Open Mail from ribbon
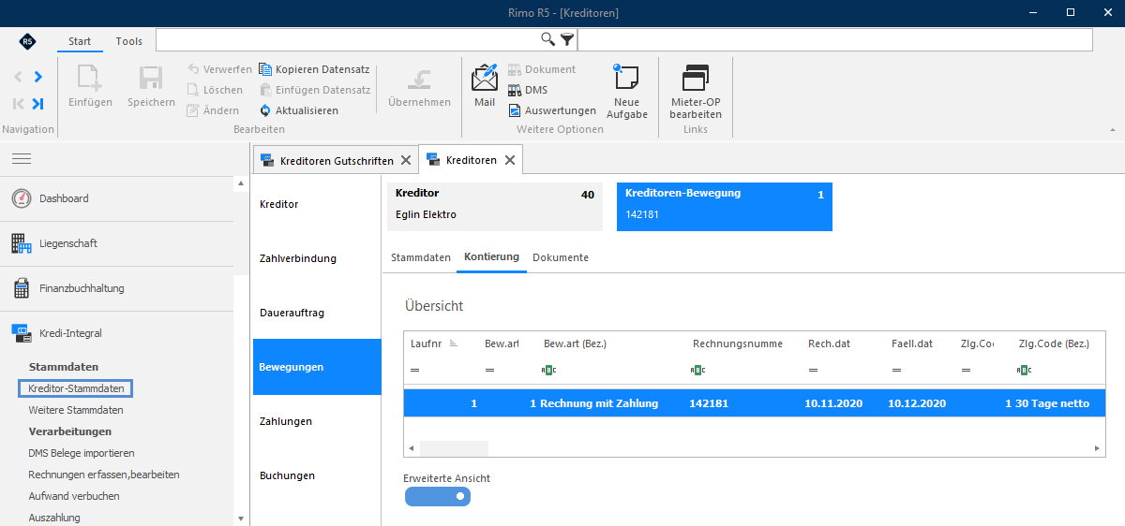The height and width of the screenshot is (526, 1125). (x=485, y=85)
